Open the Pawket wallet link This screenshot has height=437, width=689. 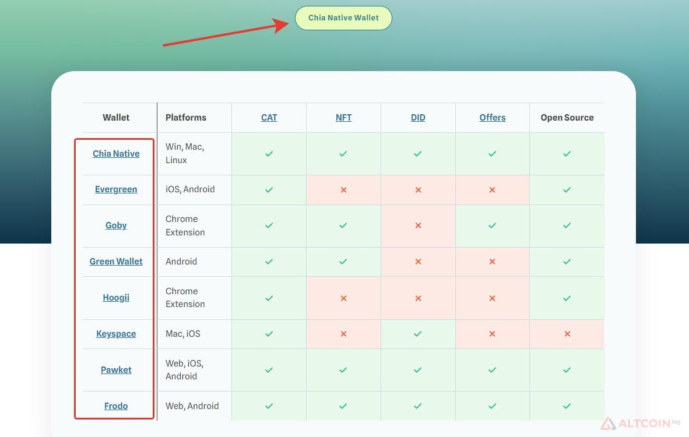(116, 370)
